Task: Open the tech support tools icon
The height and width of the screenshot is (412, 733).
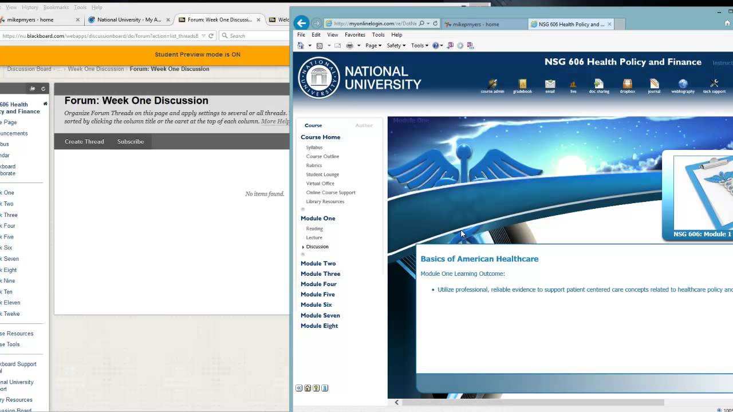Action: point(714,84)
